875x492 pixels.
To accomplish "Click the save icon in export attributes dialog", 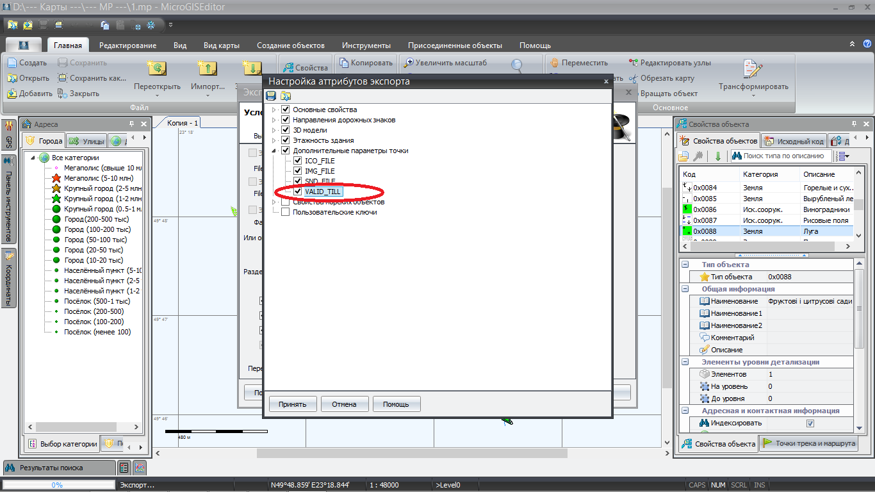I will click(x=271, y=96).
